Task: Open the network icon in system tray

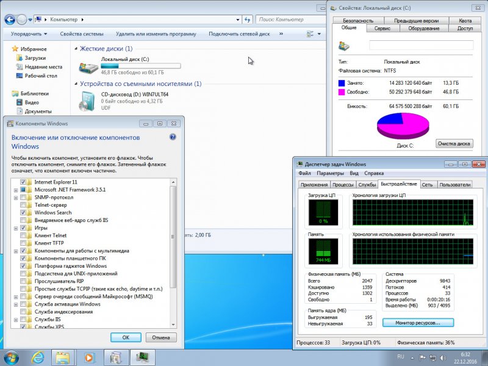Action: click(x=432, y=358)
